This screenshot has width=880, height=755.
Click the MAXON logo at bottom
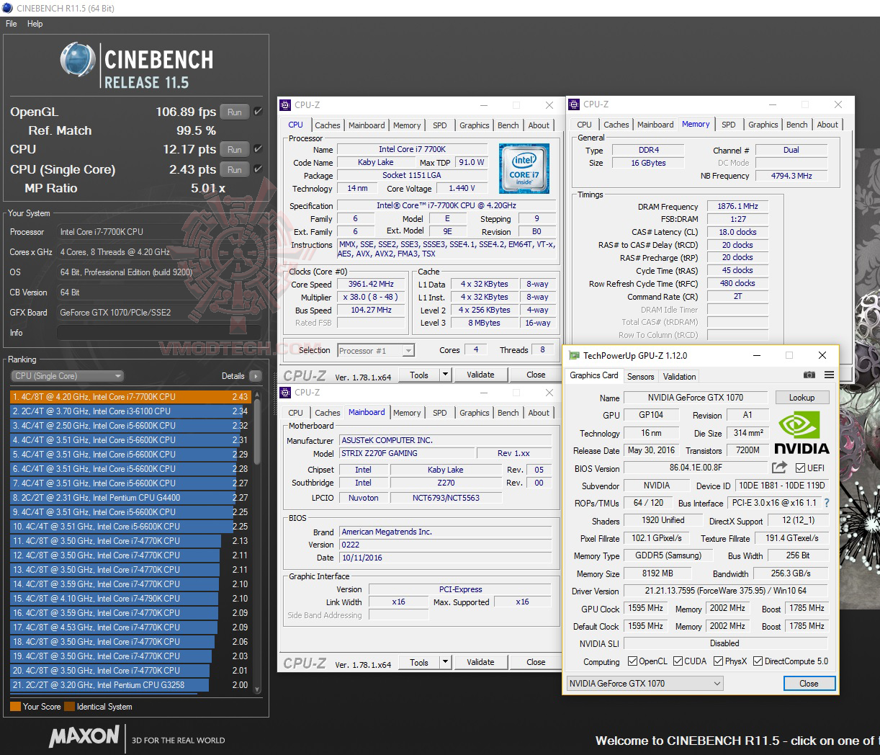click(84, 736)
